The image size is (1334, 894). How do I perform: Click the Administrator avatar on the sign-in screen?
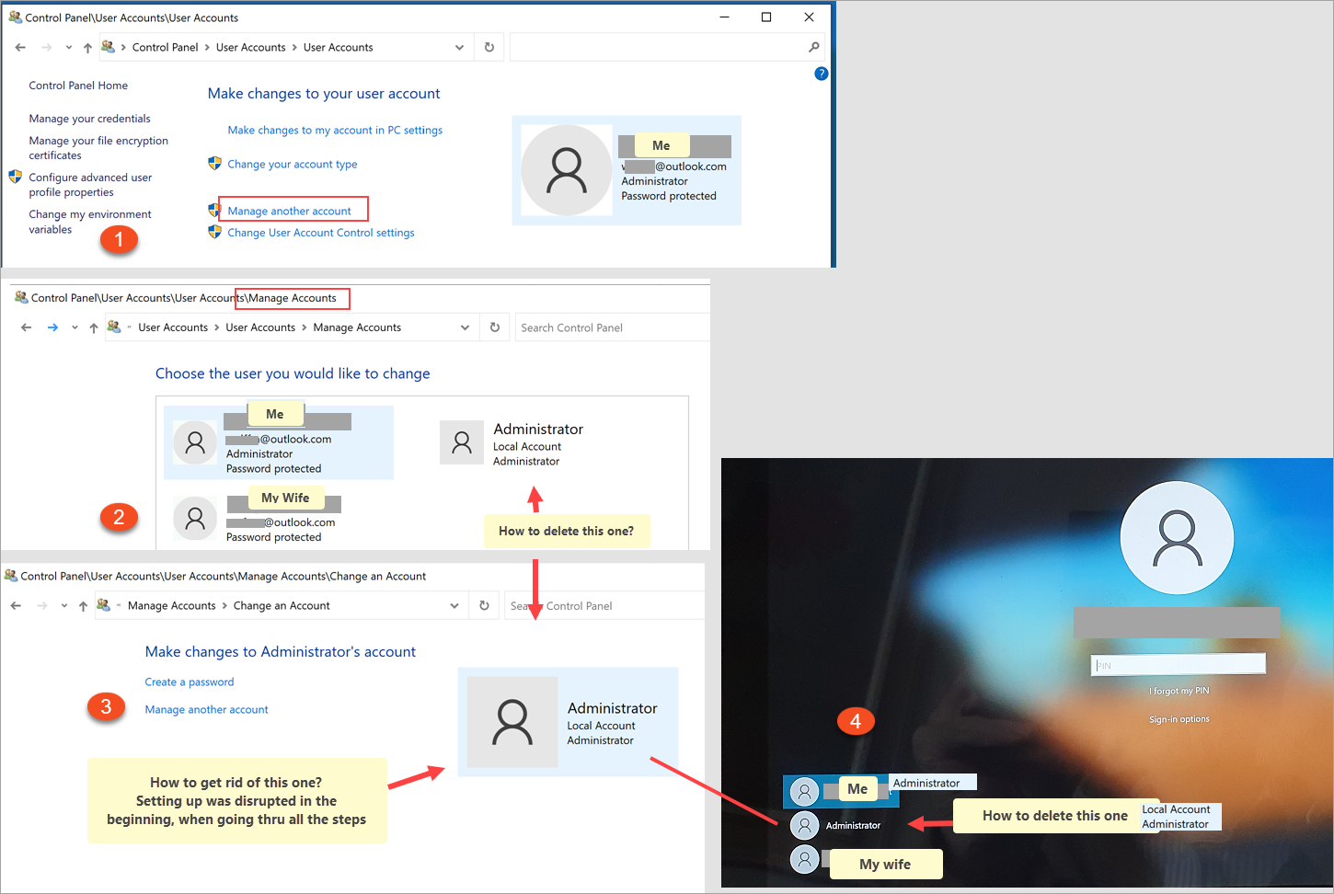pos(804,825)
